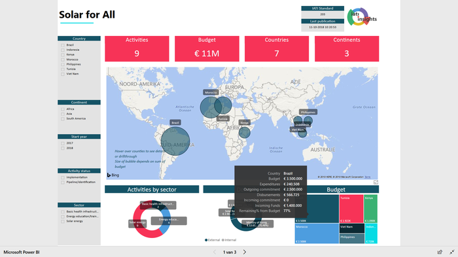Click the Bing logo on the map

[113, 175]
